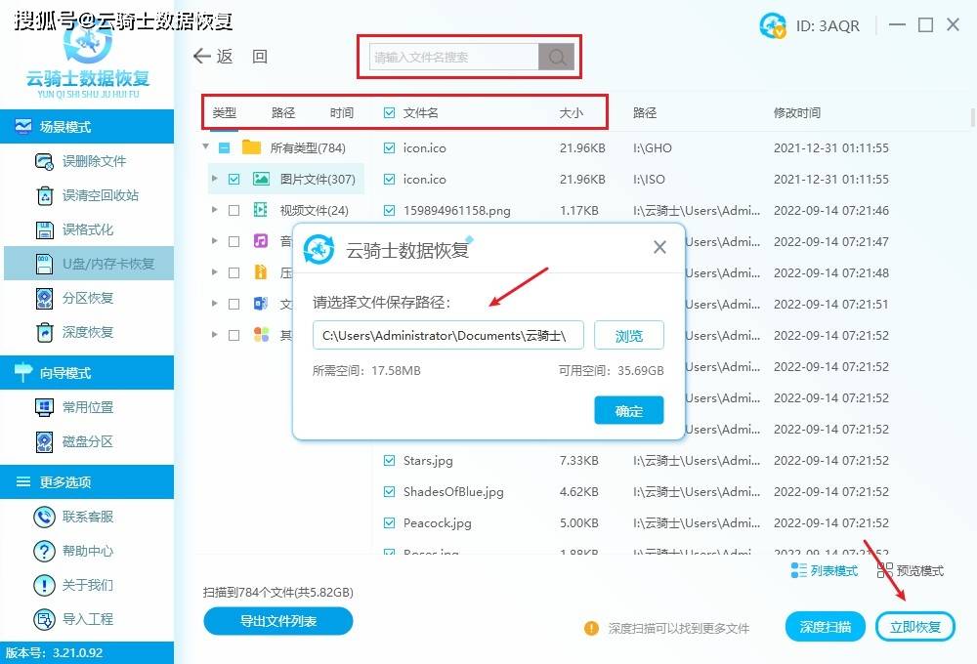Click the 向导模式 signpost icon
This screenshot has height=664, width=977.
[23, 372]
